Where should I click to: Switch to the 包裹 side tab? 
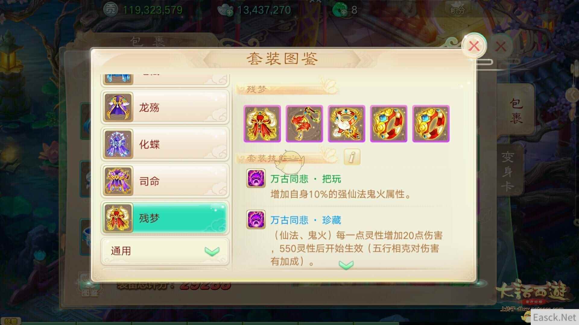(x=516, y=111)
